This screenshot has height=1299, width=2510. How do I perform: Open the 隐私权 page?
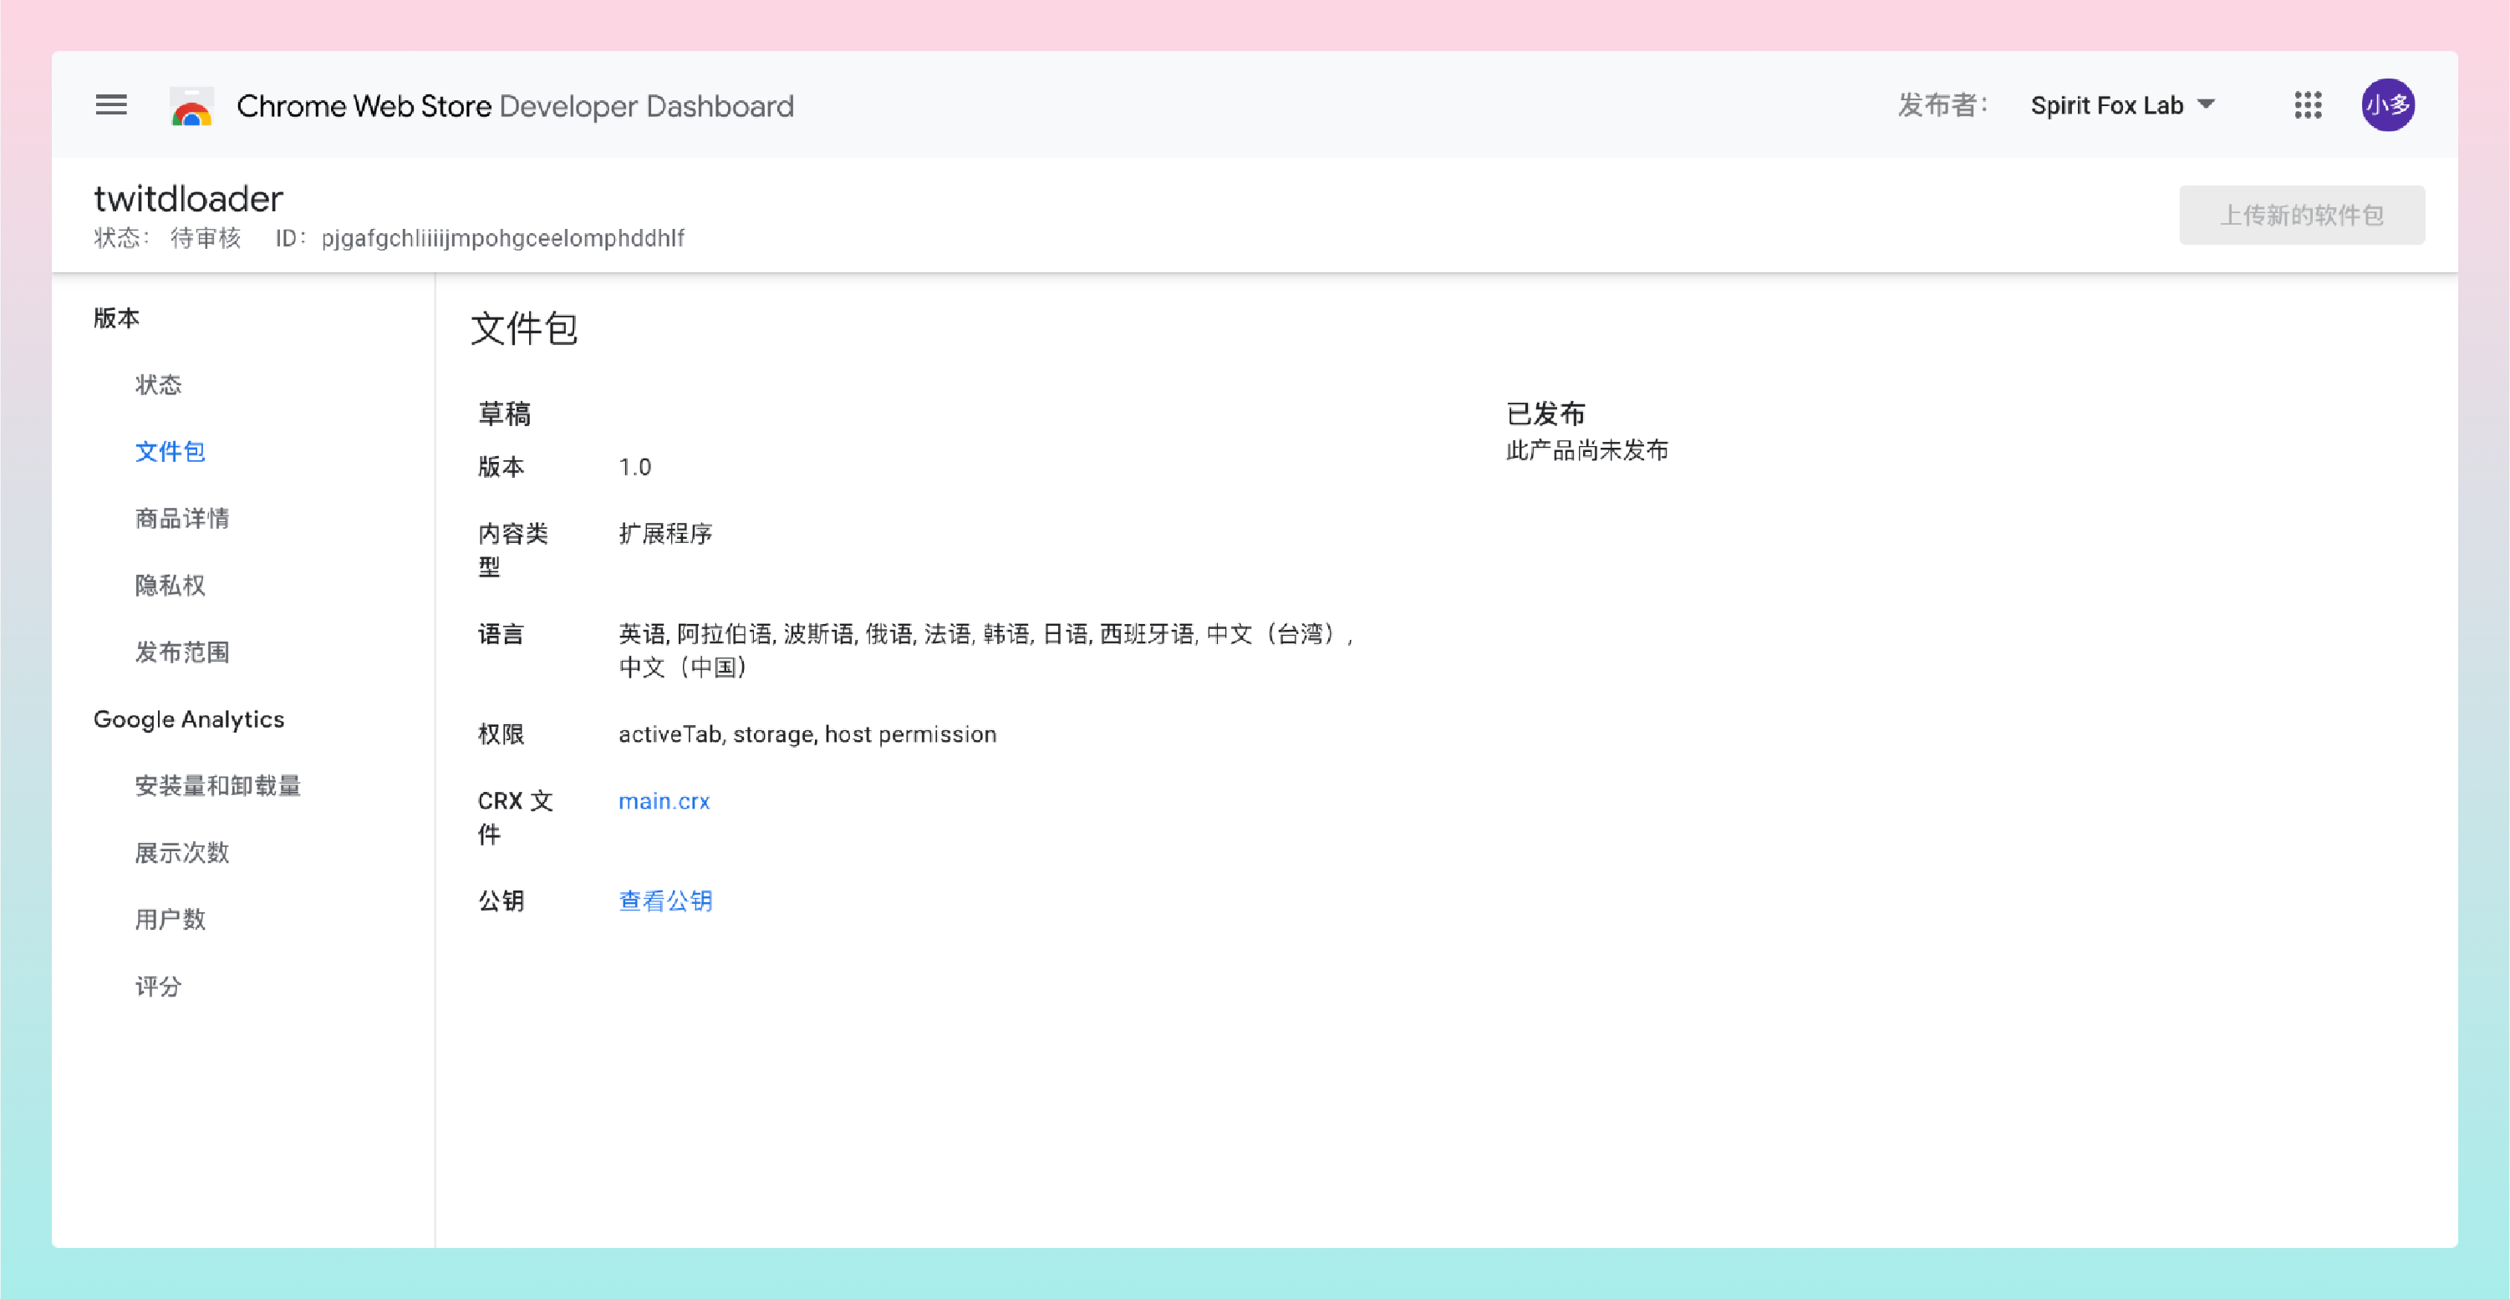click(170, 586)
